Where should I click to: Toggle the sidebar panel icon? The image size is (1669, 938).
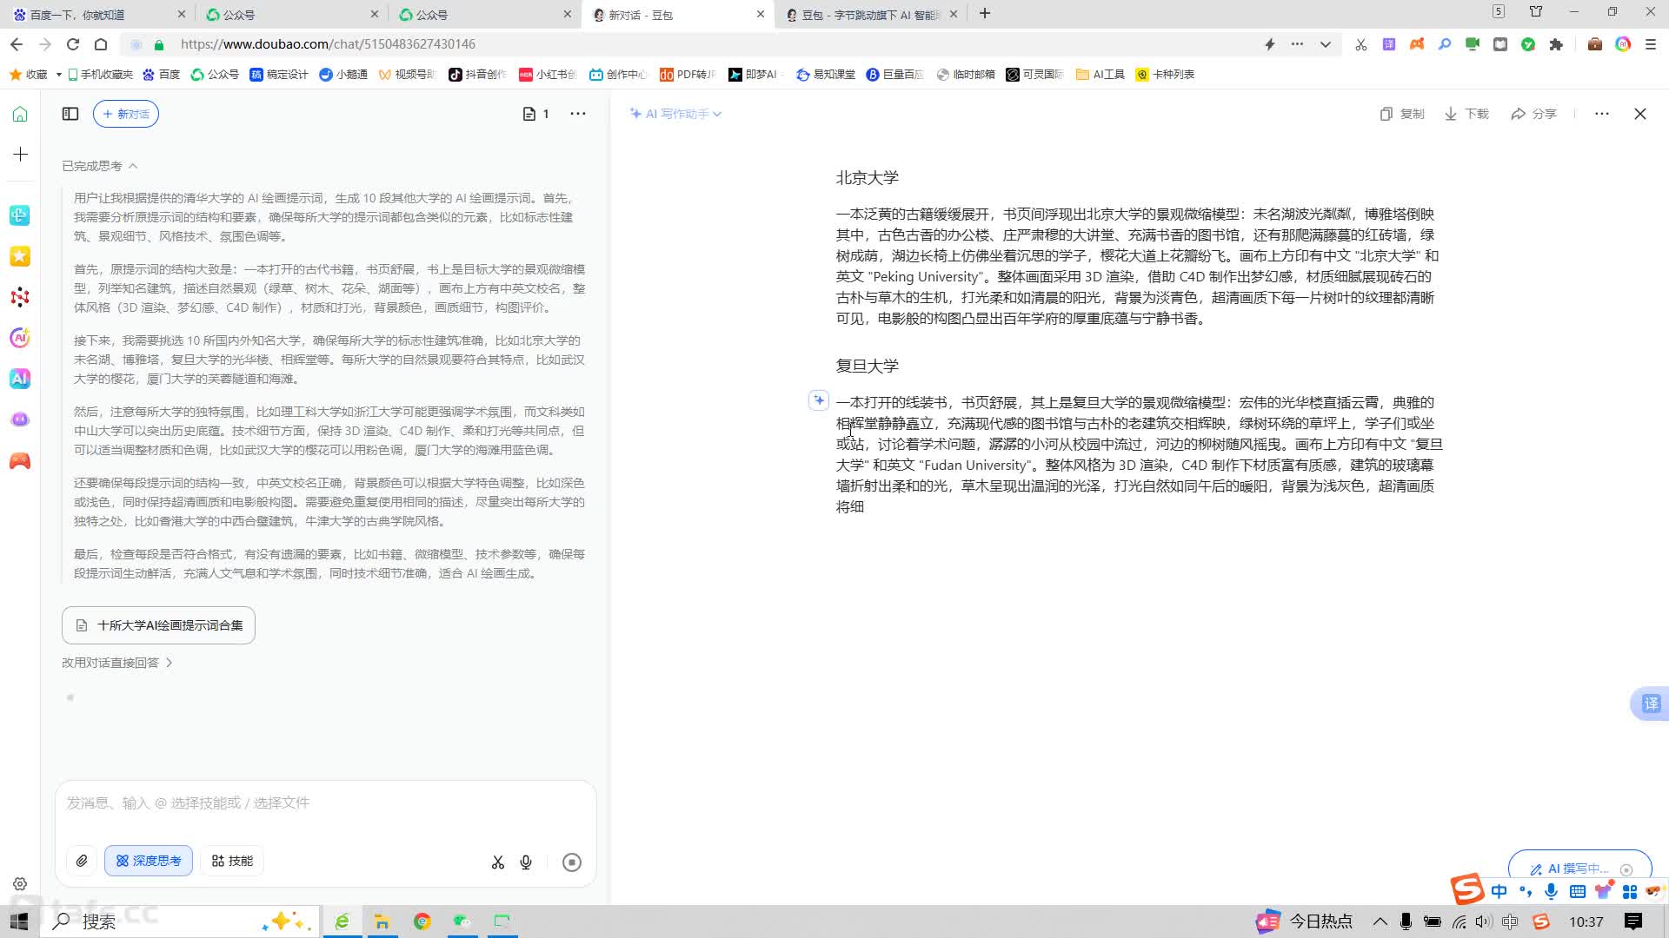click(70, 114)
